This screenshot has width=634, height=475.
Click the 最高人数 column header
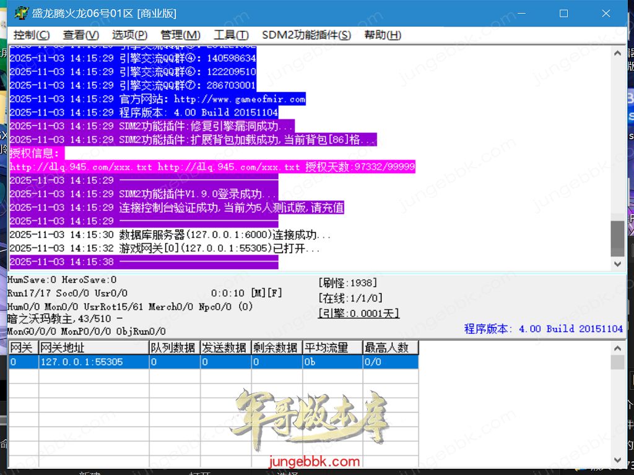[390, 348]
